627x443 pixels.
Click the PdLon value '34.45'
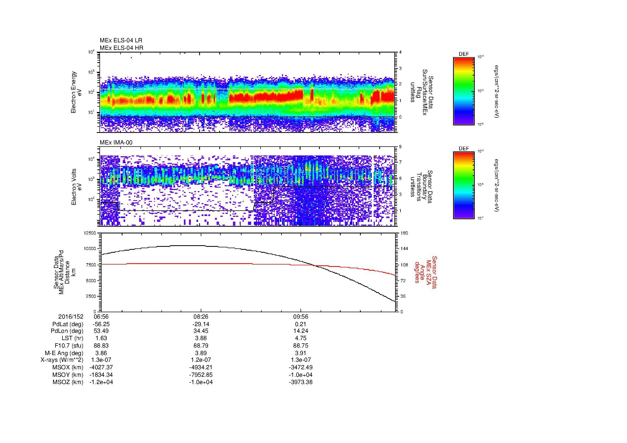coord(201,331)
